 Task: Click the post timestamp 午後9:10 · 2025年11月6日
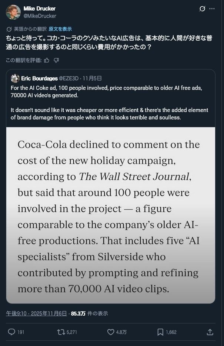click(36, 313)
